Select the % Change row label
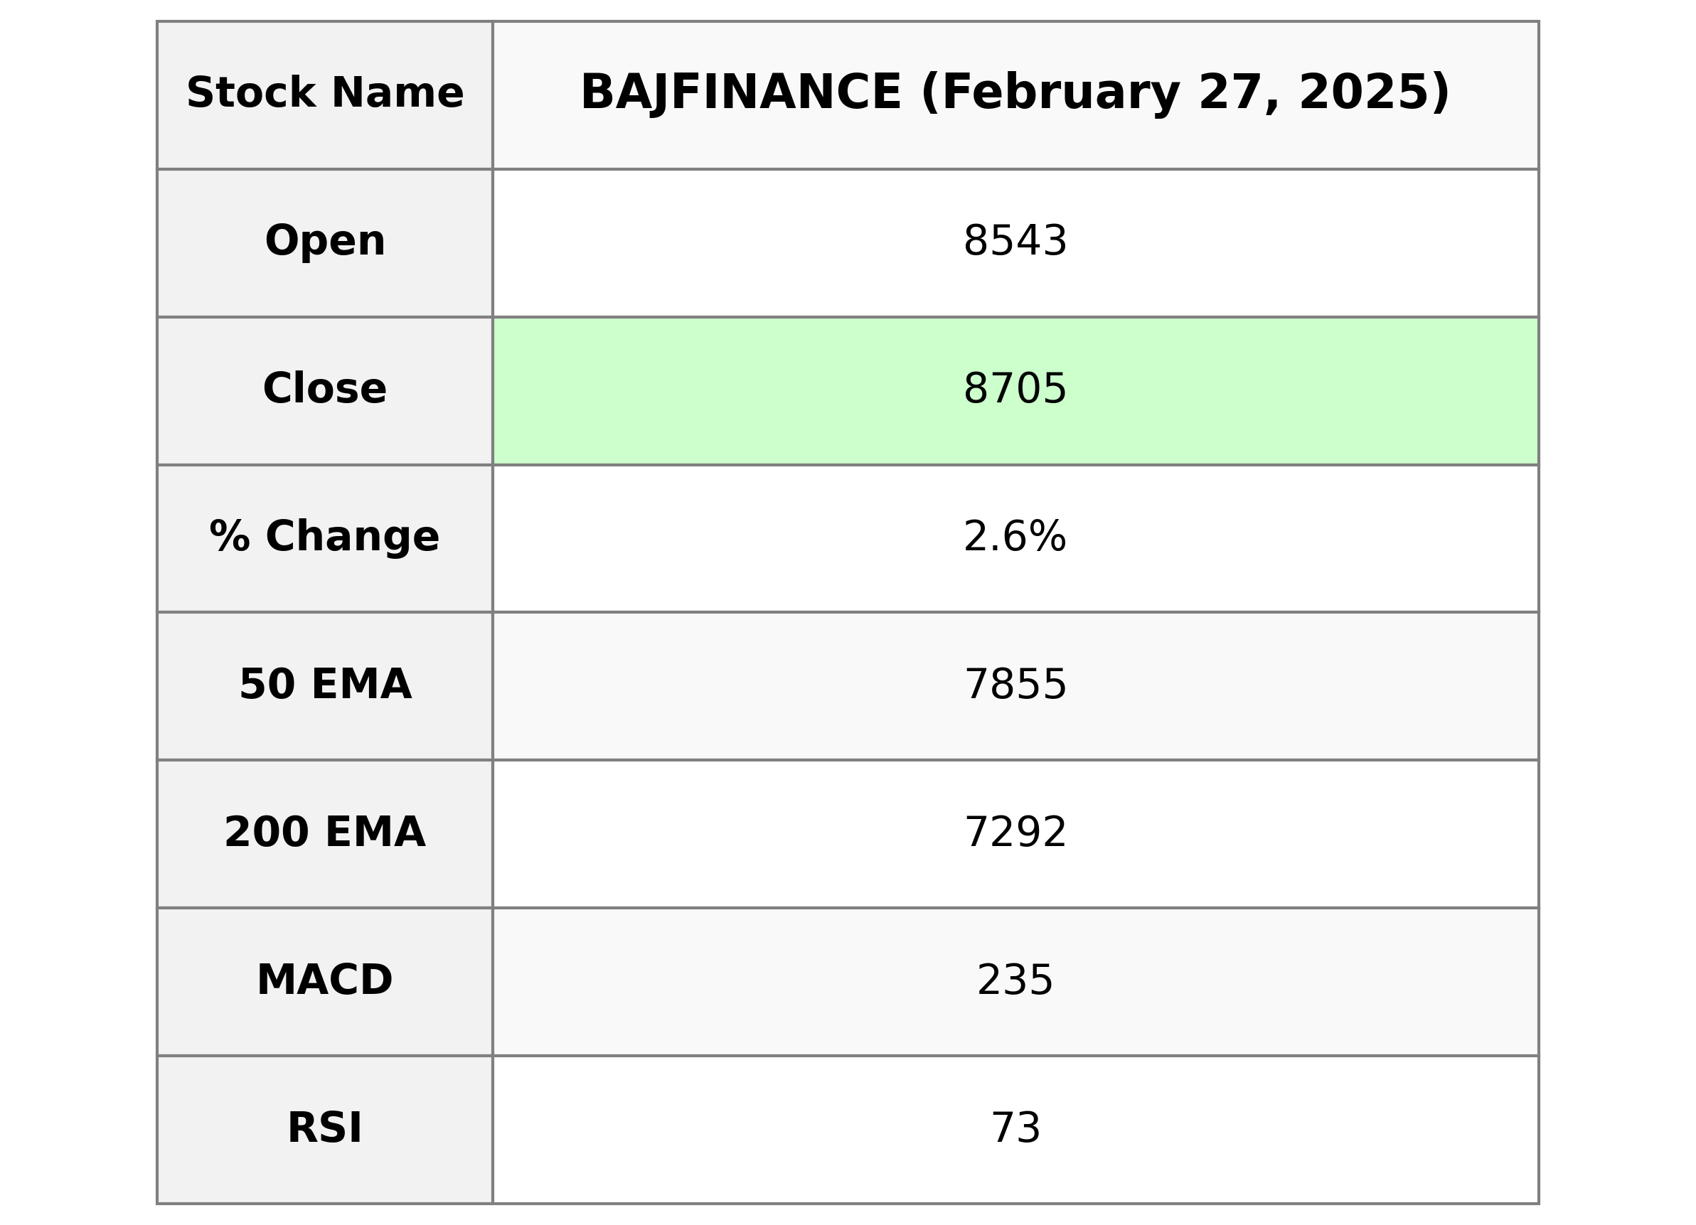 pos(324,537)
